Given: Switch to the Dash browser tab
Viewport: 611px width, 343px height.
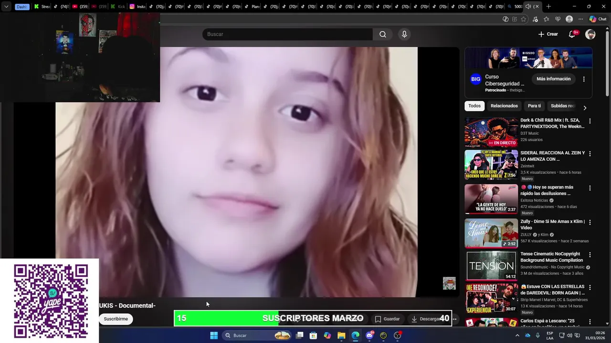Looking at the screenshot, I should tap(21, 7).
